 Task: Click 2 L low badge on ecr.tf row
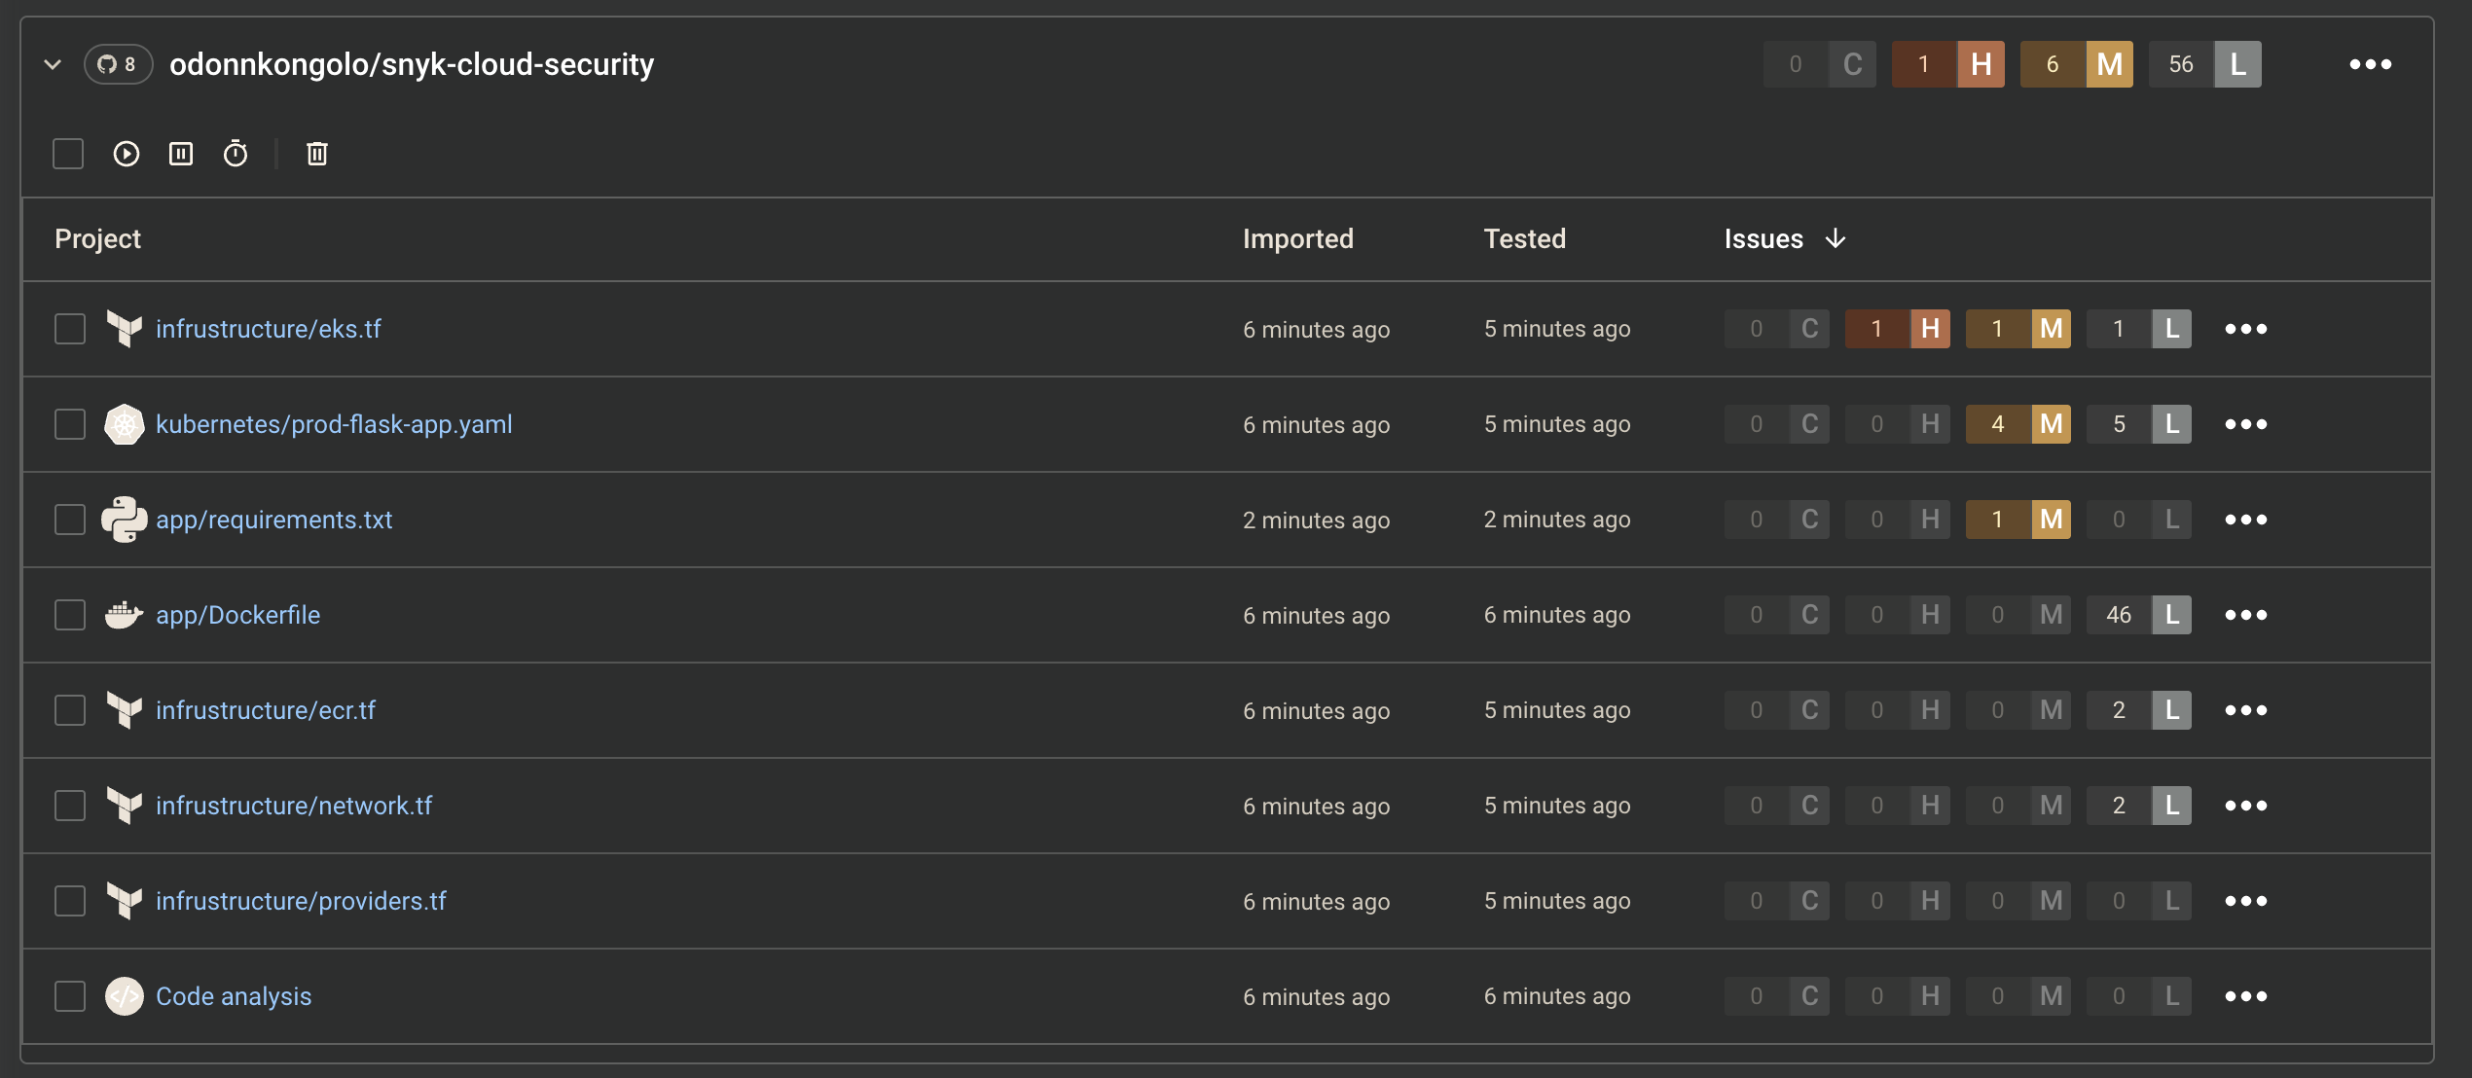pos(2138,710)
